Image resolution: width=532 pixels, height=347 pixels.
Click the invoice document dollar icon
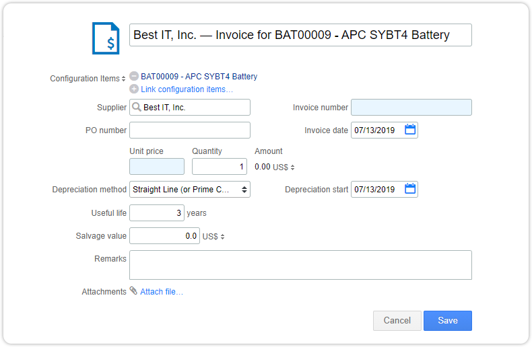coord(106,38)
